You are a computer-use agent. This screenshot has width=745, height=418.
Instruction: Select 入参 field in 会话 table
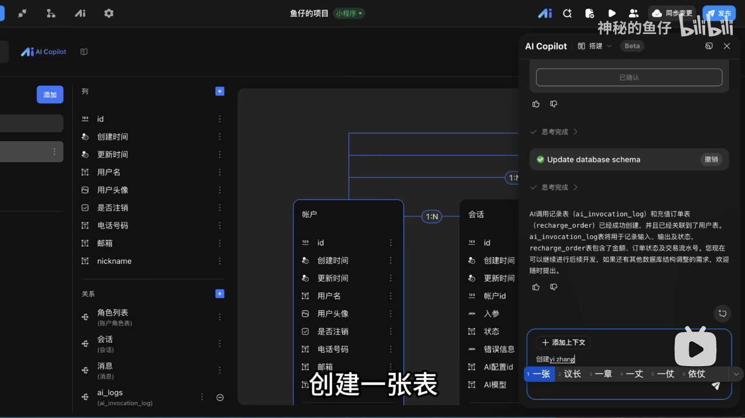tap(491, 314)
